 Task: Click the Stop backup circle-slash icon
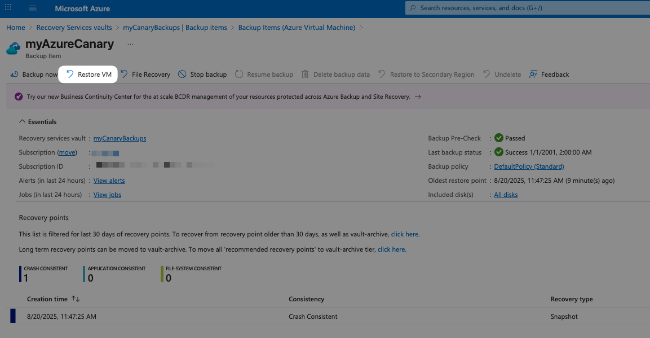click(182, 74)
